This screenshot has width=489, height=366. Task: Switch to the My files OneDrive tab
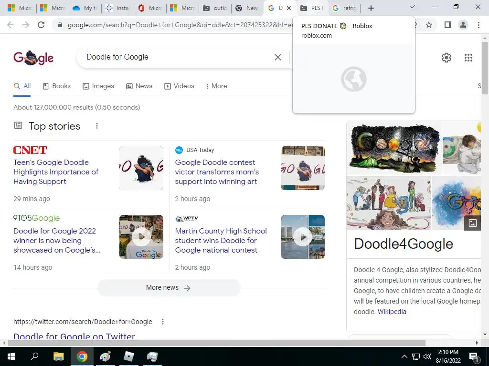(85, 8)
